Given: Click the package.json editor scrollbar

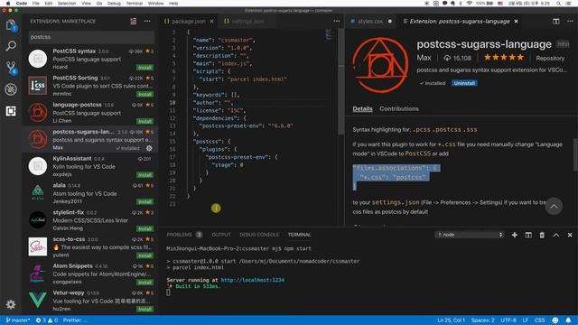Looking at the screenshot, I should point(341,82).
